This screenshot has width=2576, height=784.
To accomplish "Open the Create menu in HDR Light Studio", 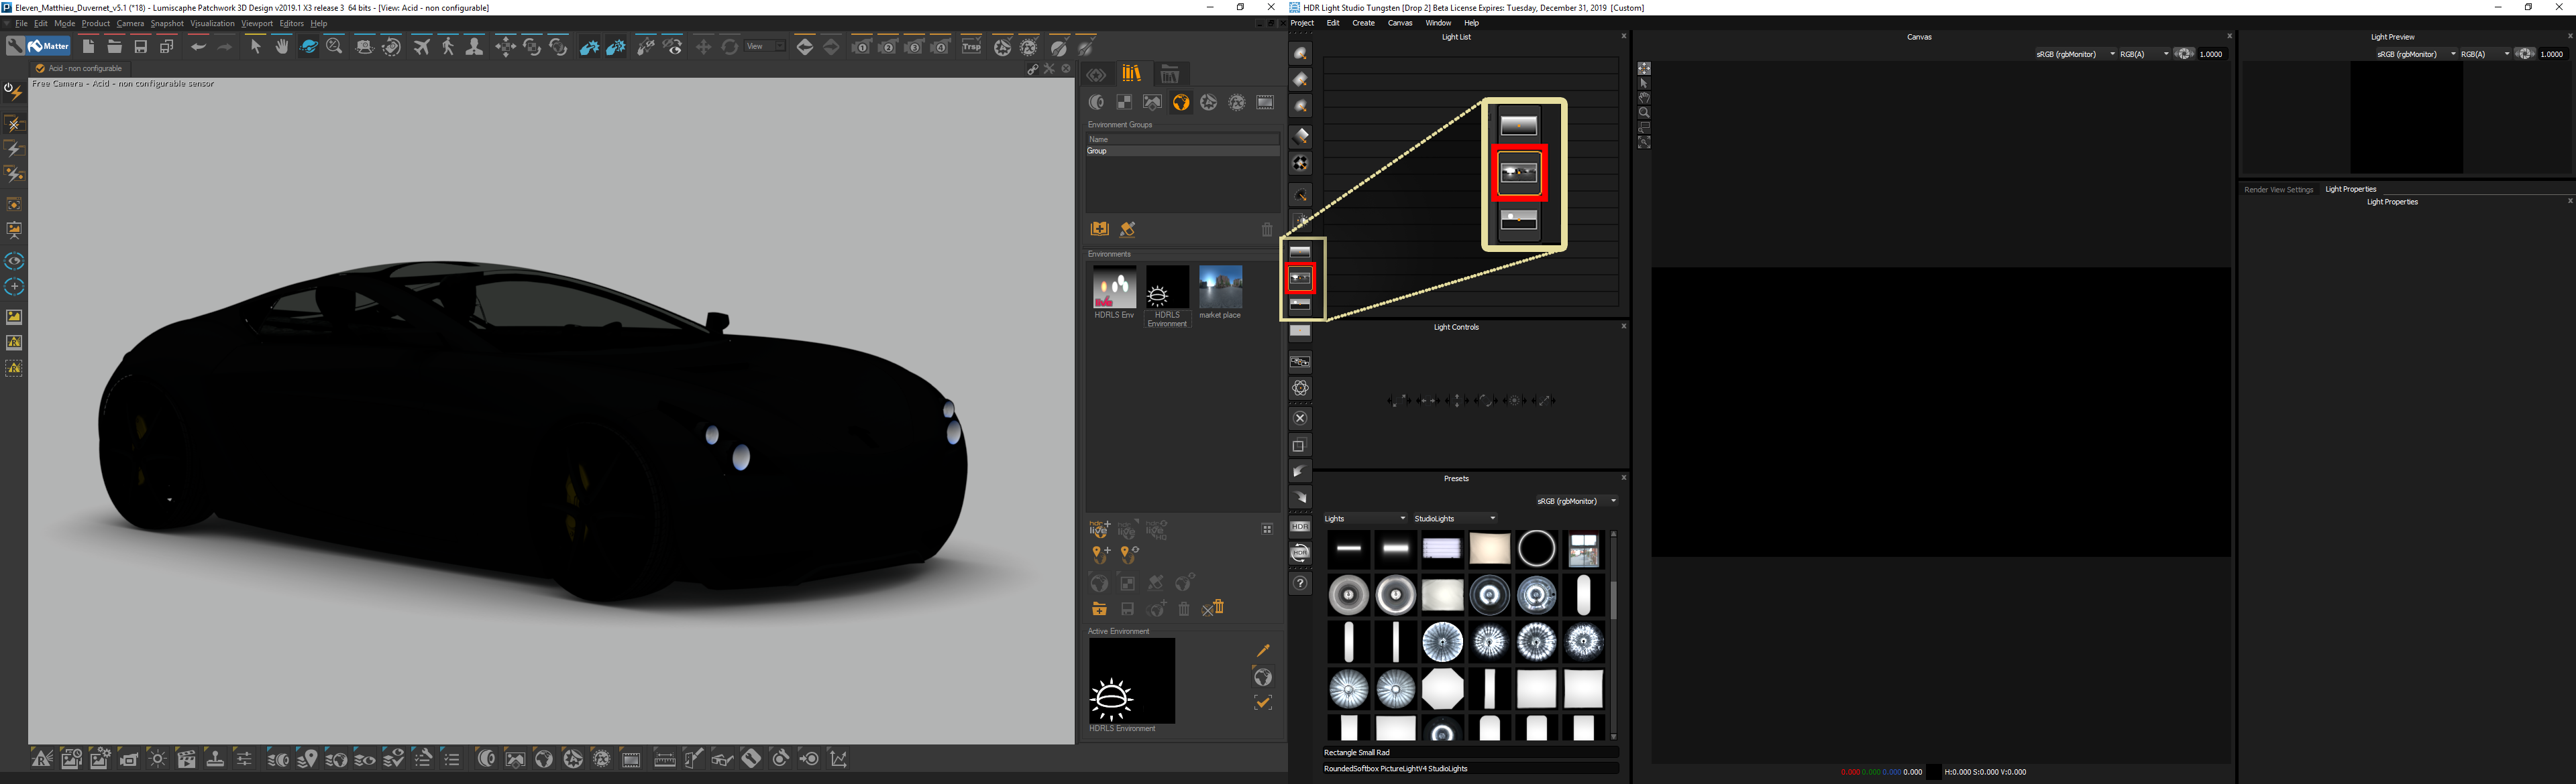I will click(x=1363, y=23).
